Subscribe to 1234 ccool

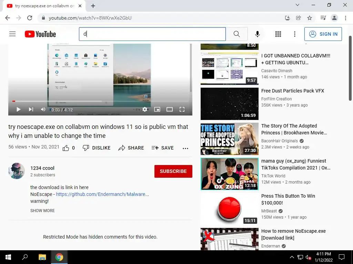[x=173, y=171]
